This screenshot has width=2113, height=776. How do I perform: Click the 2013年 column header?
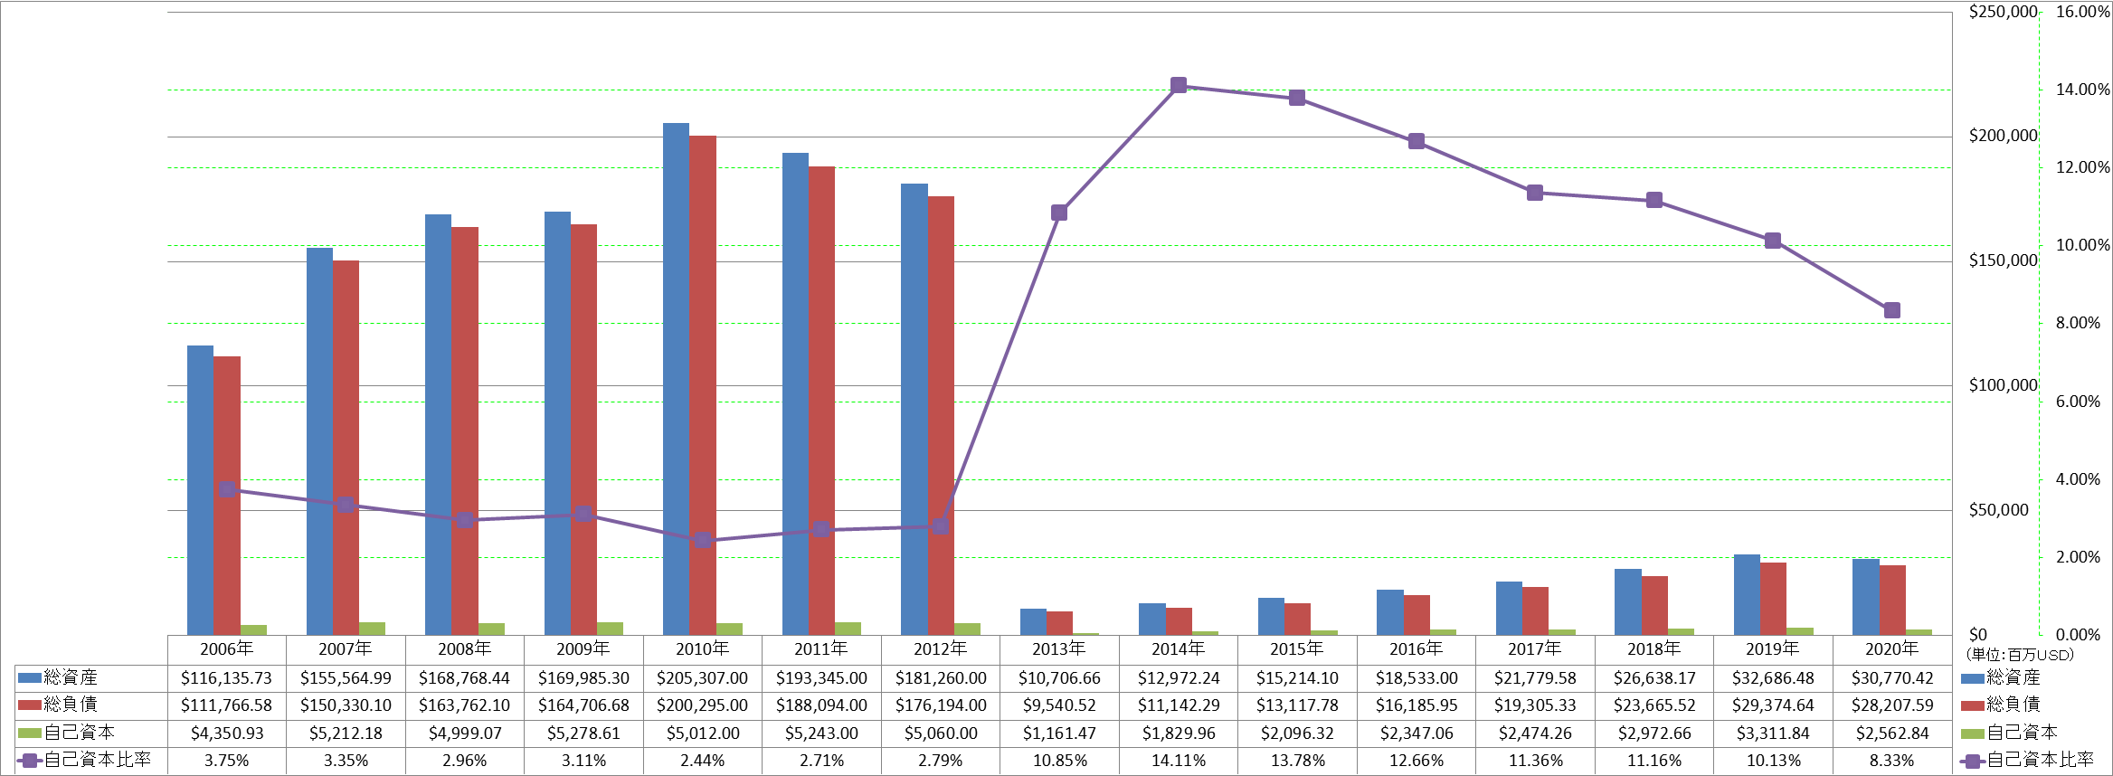click(1059, 649)
